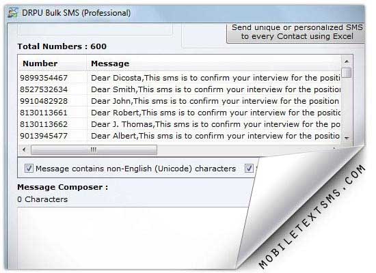376x273 pixels.
Task: Click inside the Message Composer text area
Action: (x=129, y=237)
